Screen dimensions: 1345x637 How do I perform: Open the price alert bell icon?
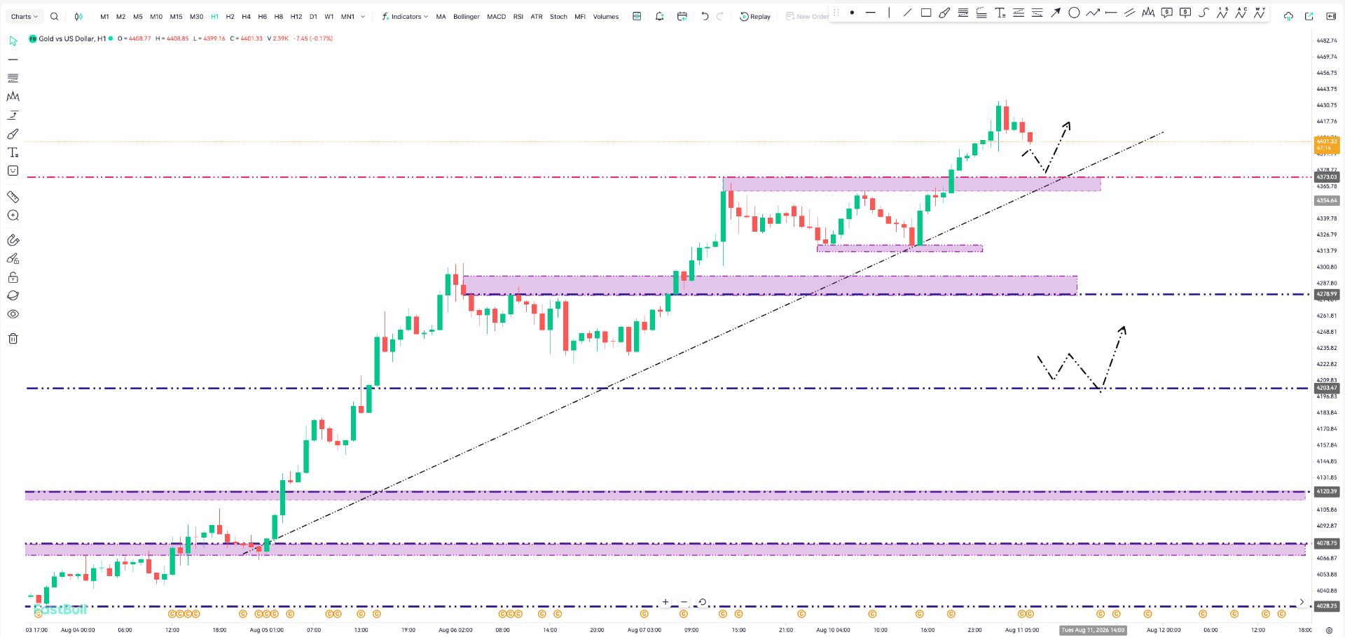click(659, 16)
